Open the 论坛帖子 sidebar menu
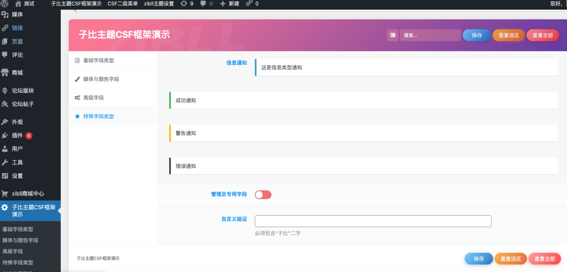 pos(30,104)
